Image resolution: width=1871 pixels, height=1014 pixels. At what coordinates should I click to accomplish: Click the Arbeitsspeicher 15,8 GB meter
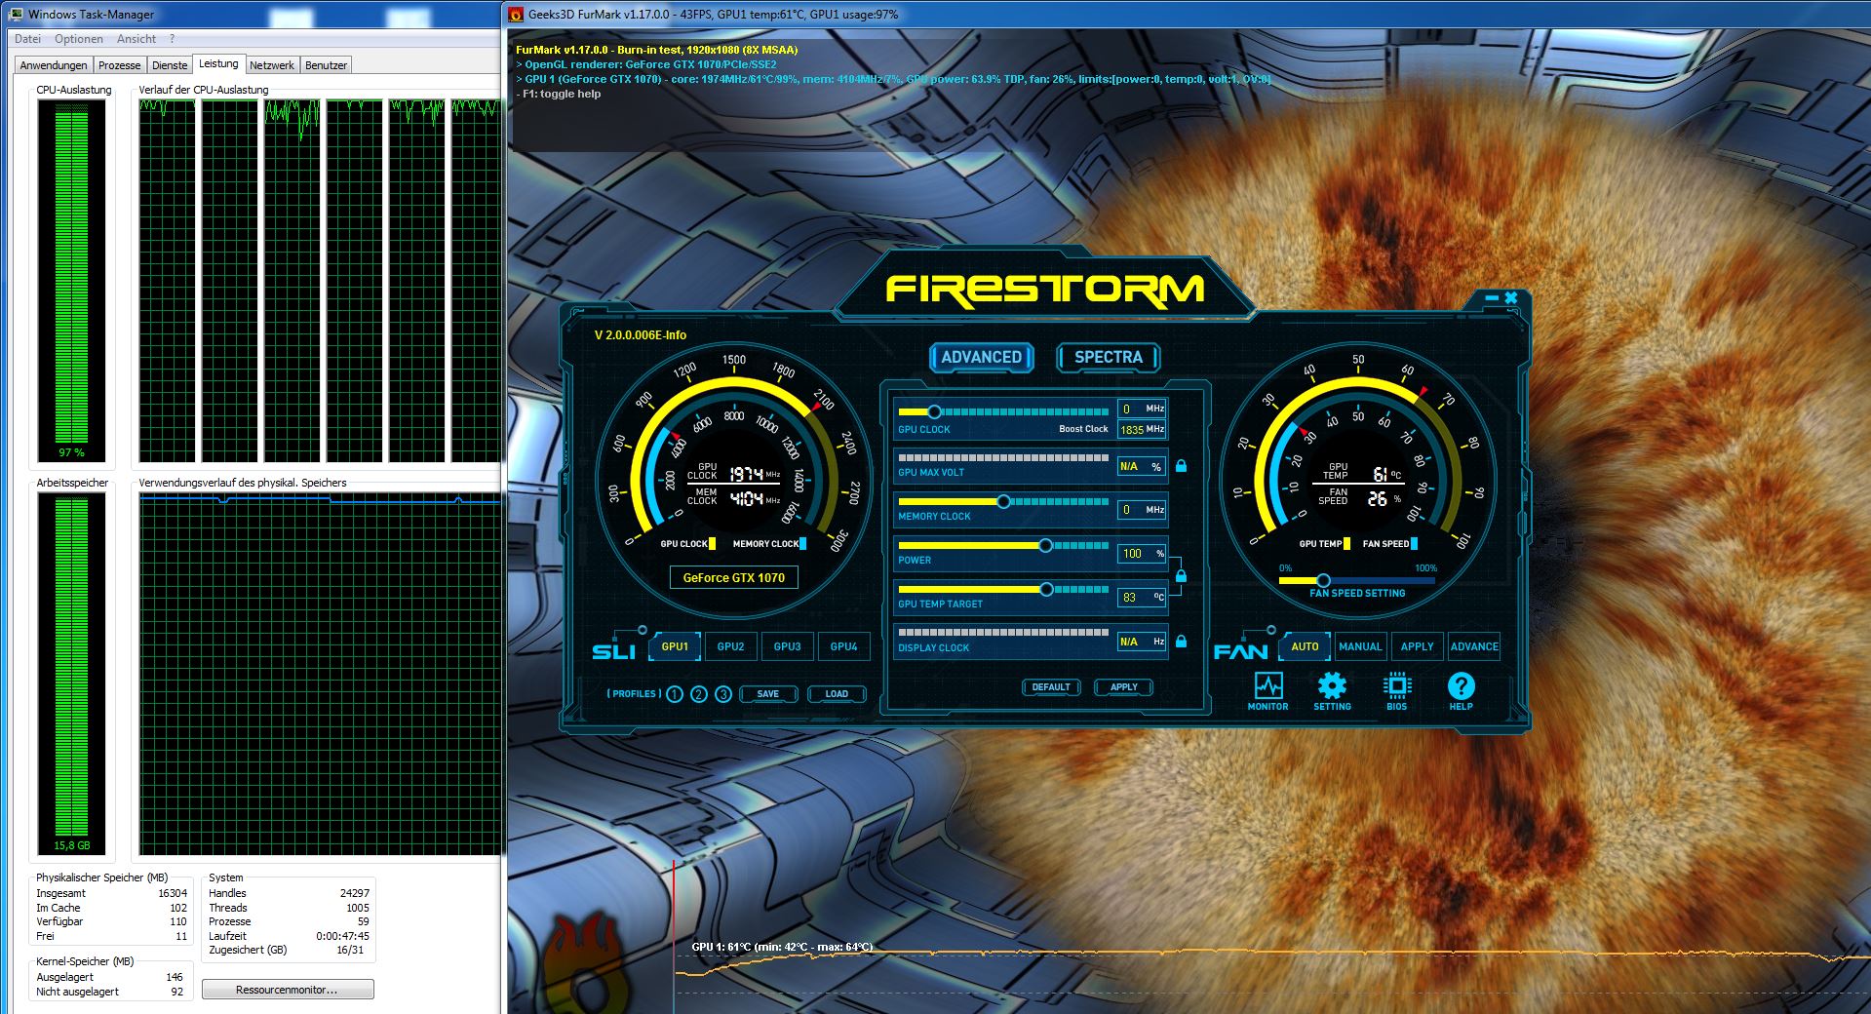[72, 673]
